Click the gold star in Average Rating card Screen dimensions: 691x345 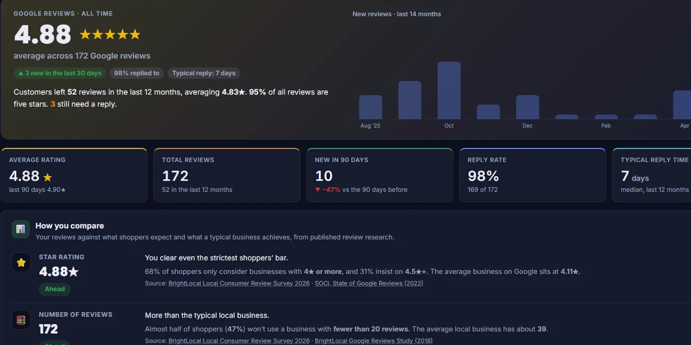pyautogui.click(x=48, y=177)
